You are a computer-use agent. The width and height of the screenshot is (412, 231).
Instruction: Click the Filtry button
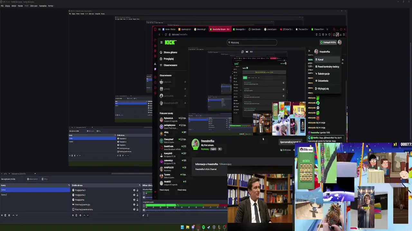pyautogui.click(x=45, y=179)
